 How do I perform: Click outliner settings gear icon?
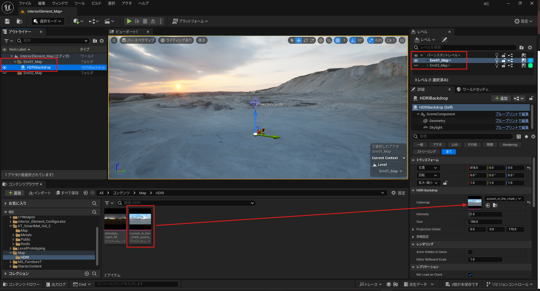[x=102, y=41]
